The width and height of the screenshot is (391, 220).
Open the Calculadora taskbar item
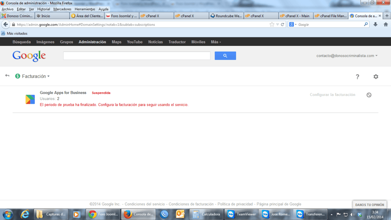point(207,214)
